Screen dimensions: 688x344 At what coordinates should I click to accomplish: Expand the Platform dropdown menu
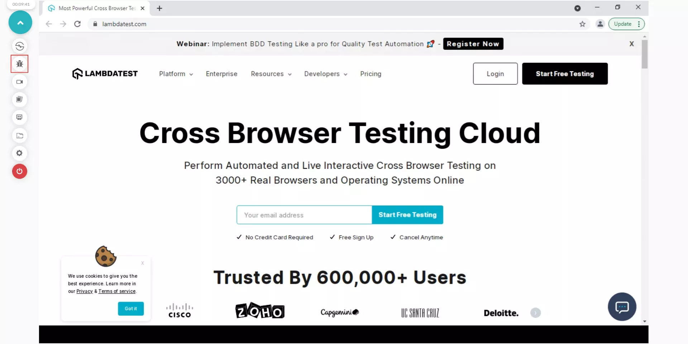point(176,74)
